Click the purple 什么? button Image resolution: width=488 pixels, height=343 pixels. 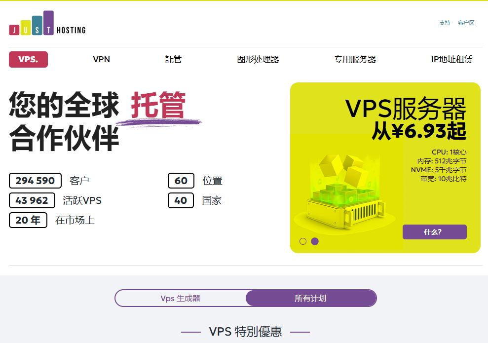[435, 232]
